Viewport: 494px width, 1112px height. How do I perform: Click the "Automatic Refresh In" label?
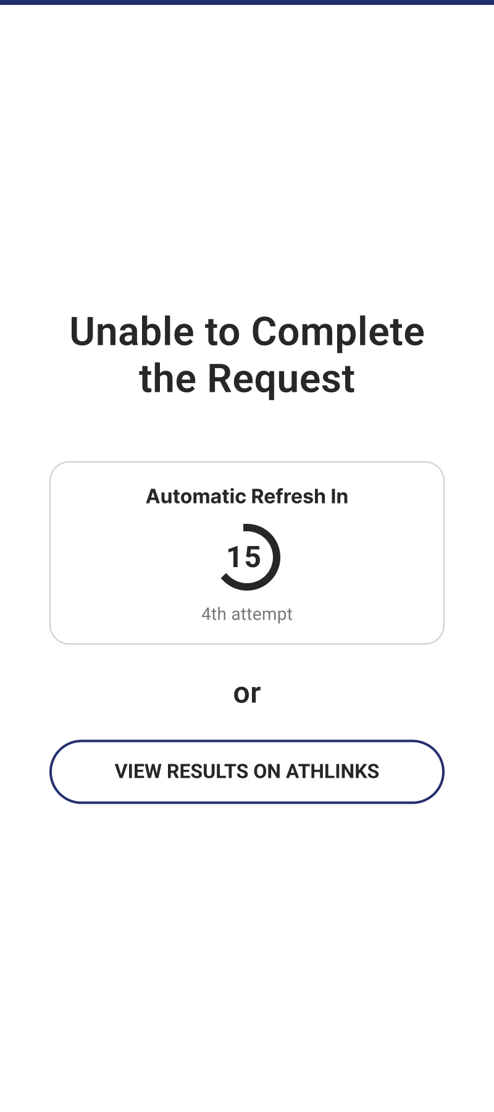tap(247, 497)
